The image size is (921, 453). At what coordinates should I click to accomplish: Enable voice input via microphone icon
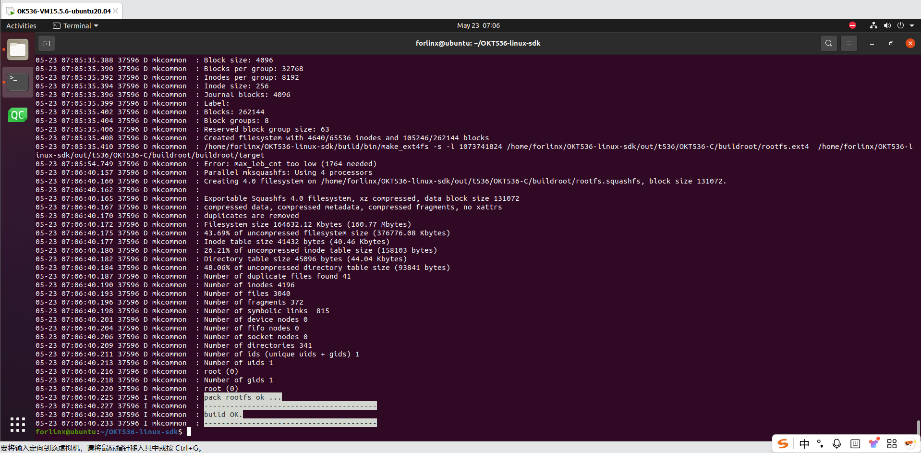coord(836,444)
